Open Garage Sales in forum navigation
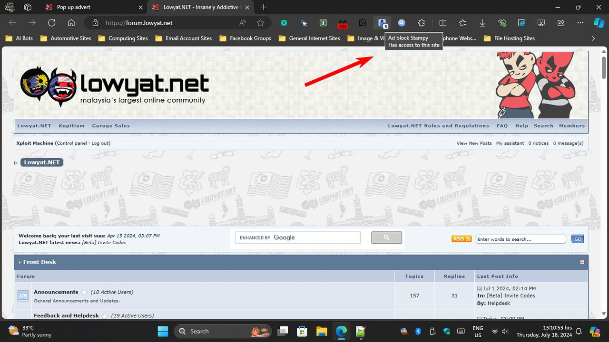The image size is (609, 342). pos(111,126)
